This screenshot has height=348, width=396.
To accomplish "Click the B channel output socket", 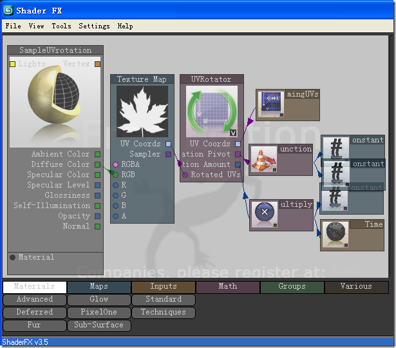I will click(x=115, y=206).
